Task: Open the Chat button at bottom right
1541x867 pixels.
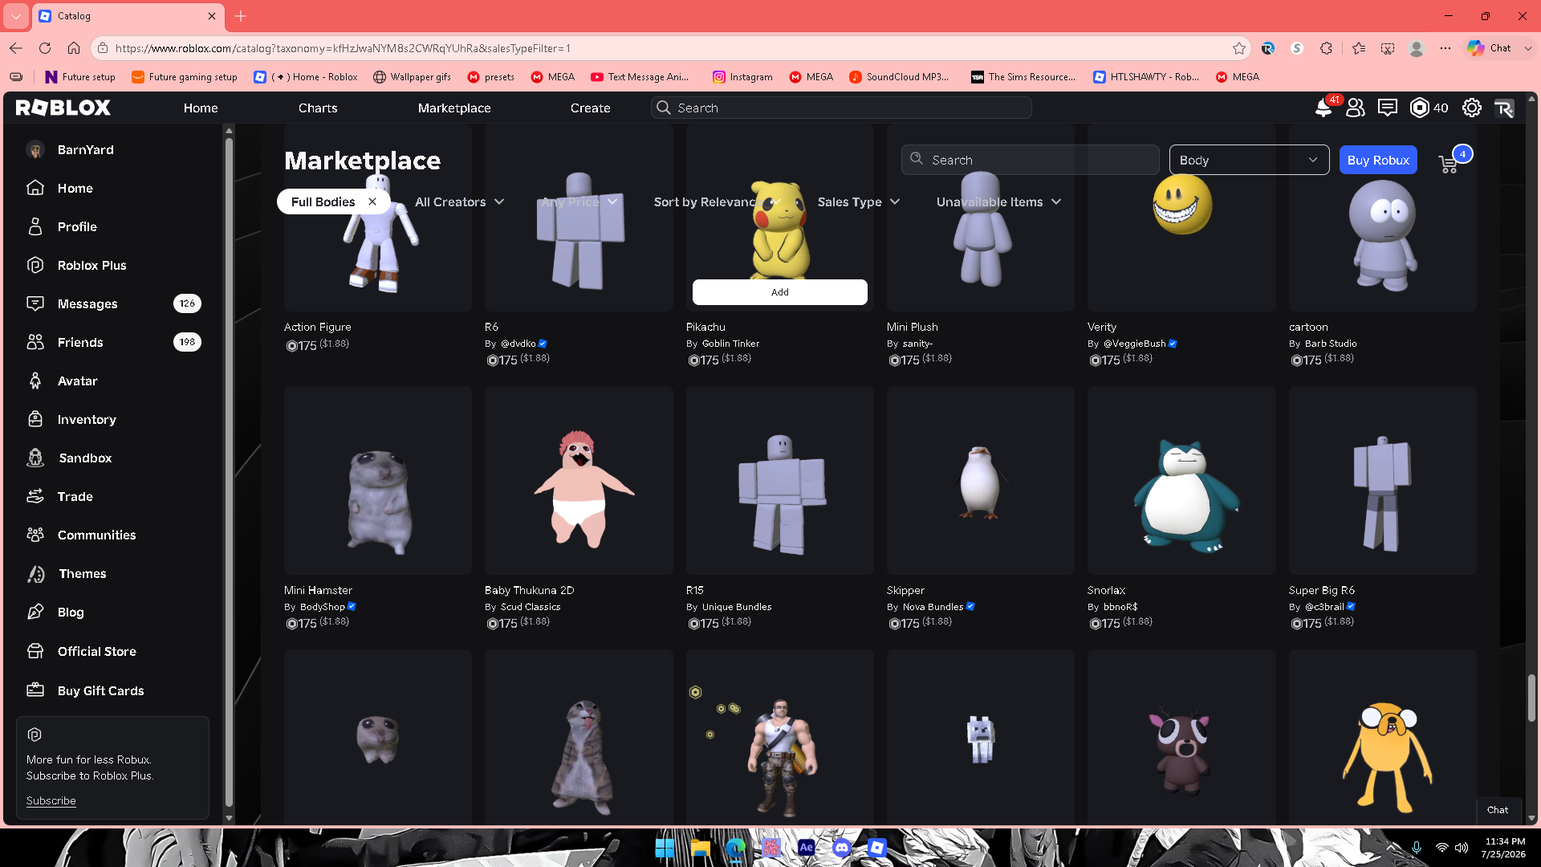Action: (x=1497, y=810)
